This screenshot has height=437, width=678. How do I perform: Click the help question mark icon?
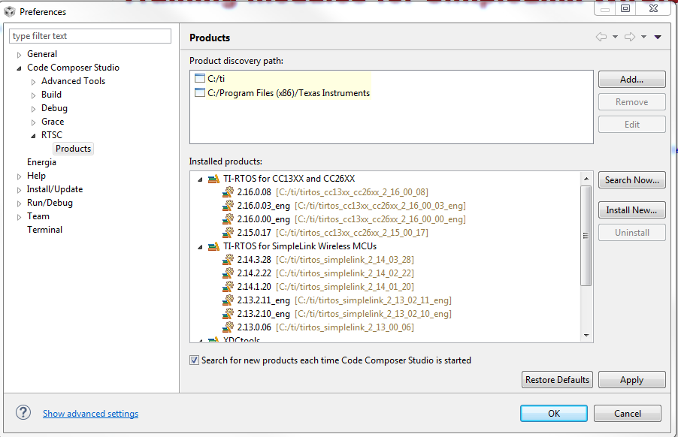coord(24,413)
